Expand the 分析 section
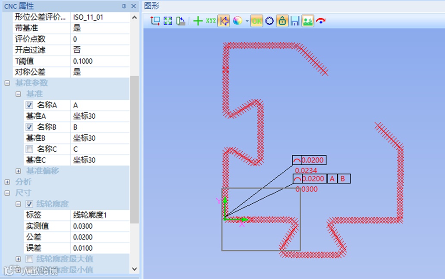This screenshot has width=445, height=279. pos(7,182)
